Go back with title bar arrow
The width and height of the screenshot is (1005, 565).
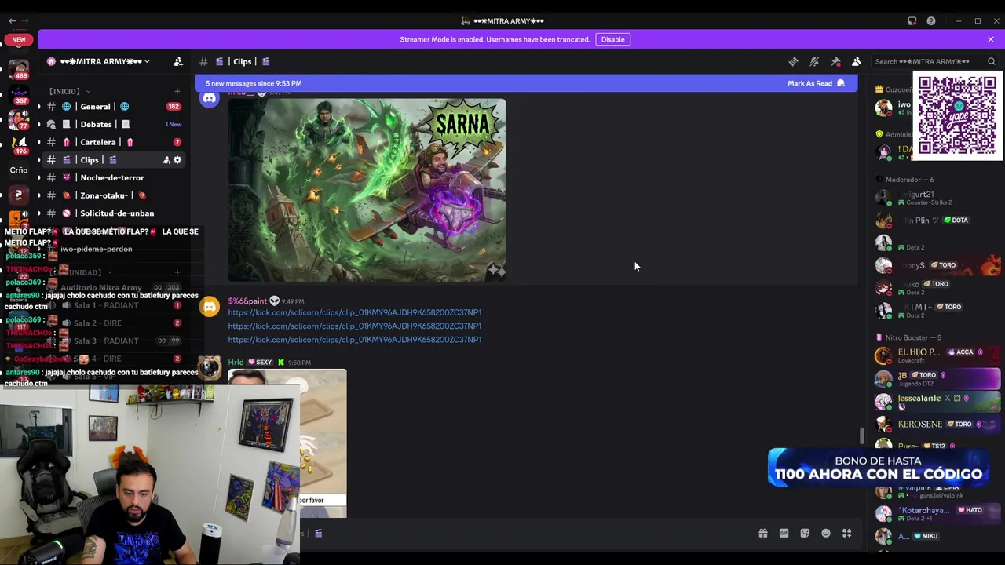click(x=12, y=21)
